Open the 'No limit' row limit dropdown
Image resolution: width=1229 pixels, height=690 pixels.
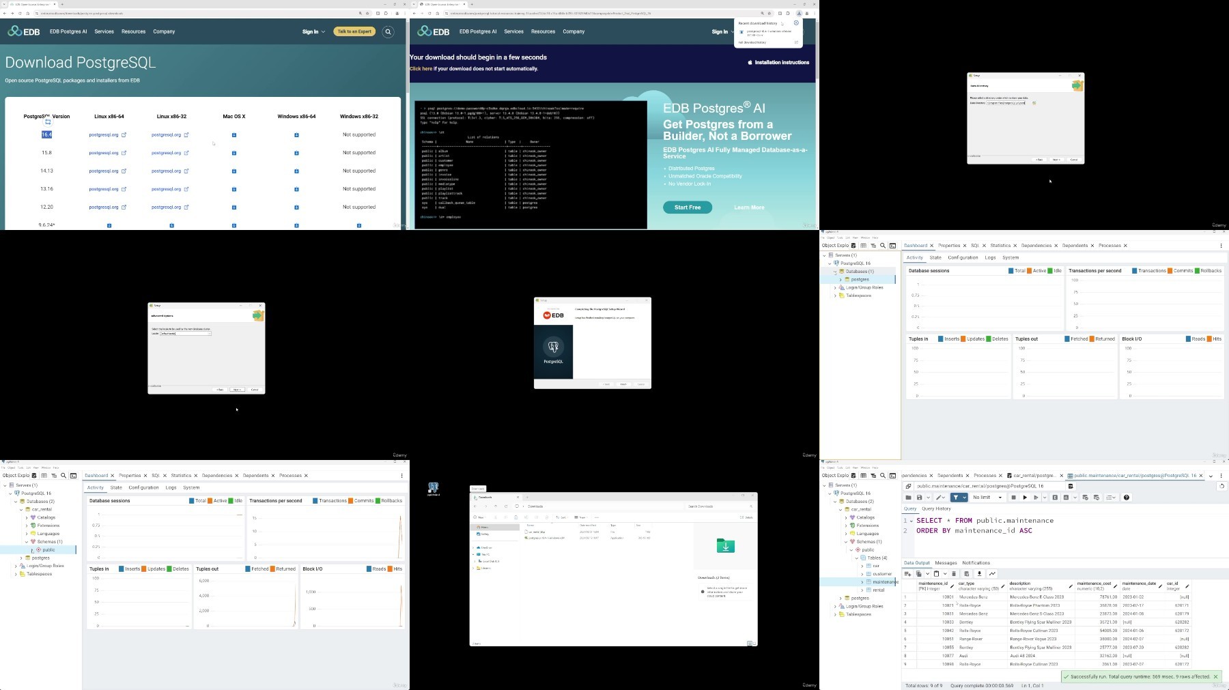(x=987, y=498)
